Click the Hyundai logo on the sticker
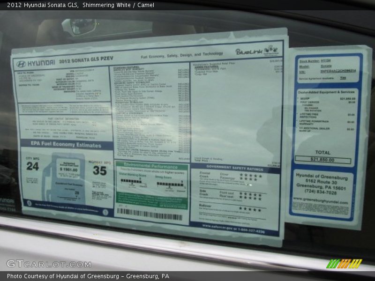The height and width of the screenshot is (281, 375). [36, 63]
